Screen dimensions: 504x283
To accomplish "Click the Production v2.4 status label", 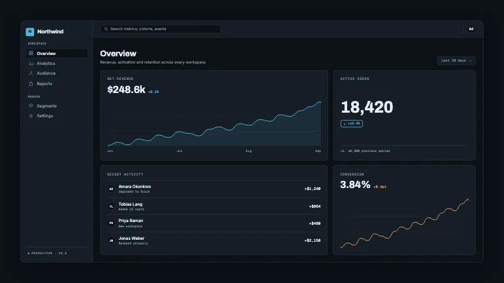I will point(47,253).
